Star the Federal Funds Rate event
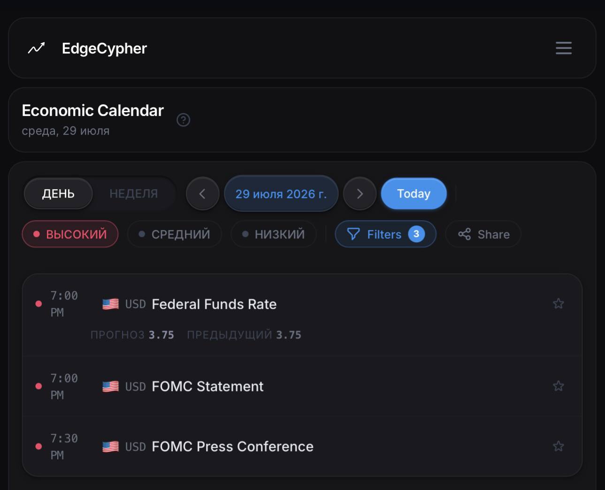 tap(558, 304)
